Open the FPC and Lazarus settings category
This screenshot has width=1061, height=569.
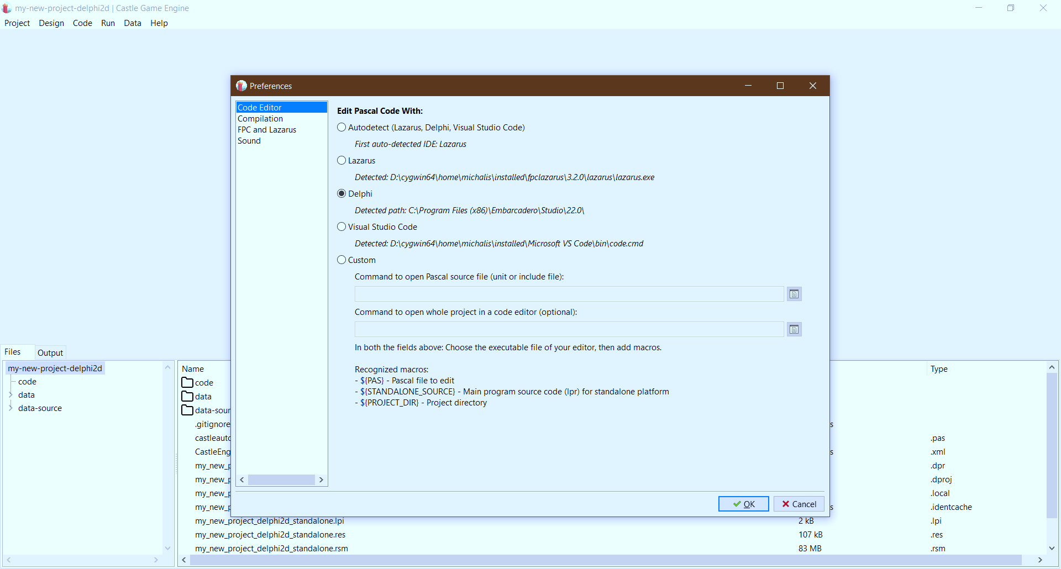click(267, 129)
